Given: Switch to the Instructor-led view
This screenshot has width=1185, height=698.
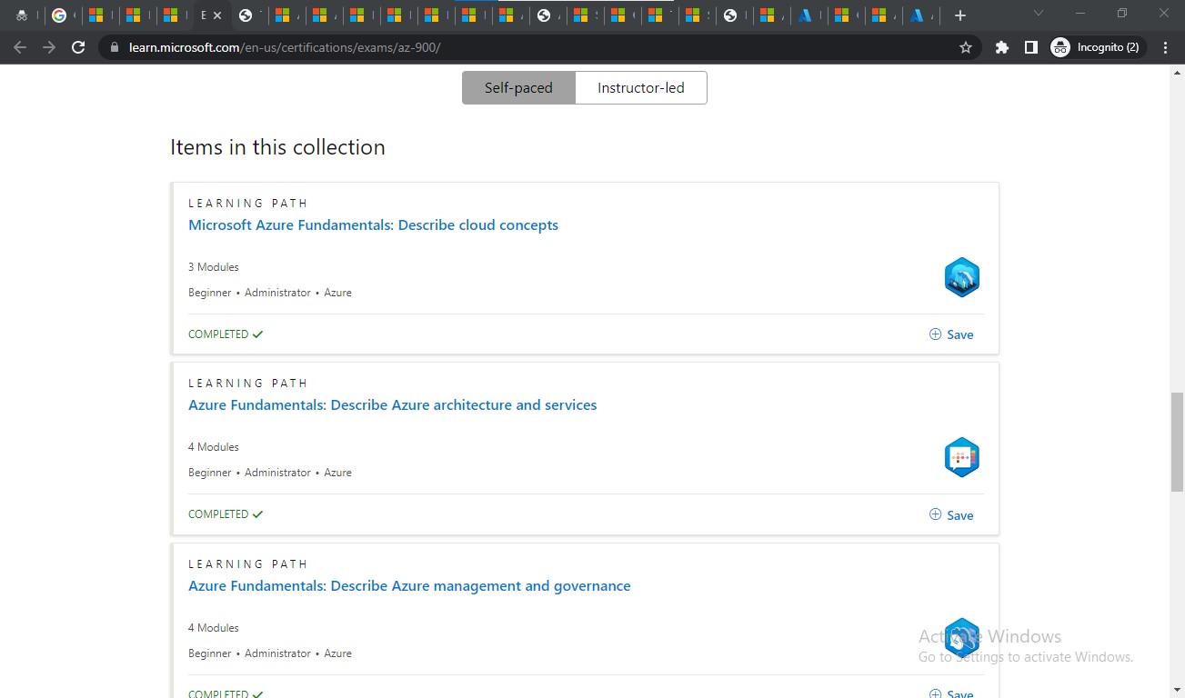Looking at the screenshot, I should point(641,87).
